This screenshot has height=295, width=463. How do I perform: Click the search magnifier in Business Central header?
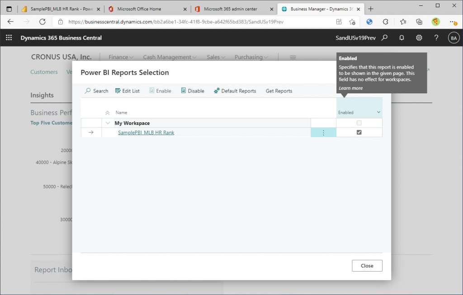[x=384, y=38]
